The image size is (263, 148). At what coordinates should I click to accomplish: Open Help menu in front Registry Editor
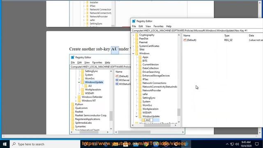(x=168, y=26)
